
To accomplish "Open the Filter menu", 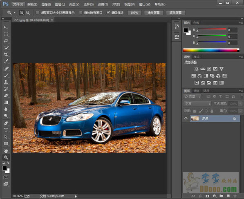I will [x=103, y=4].
